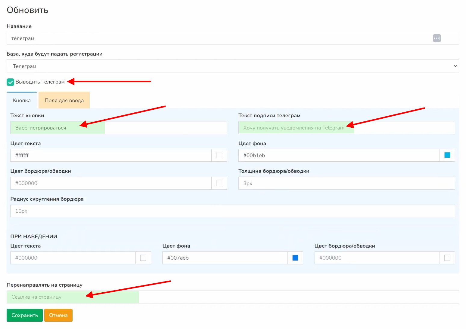The height and width of the screenshot is (329, 466).
Task: Switch to the Кнопка tab
Action: click(22, 100)
